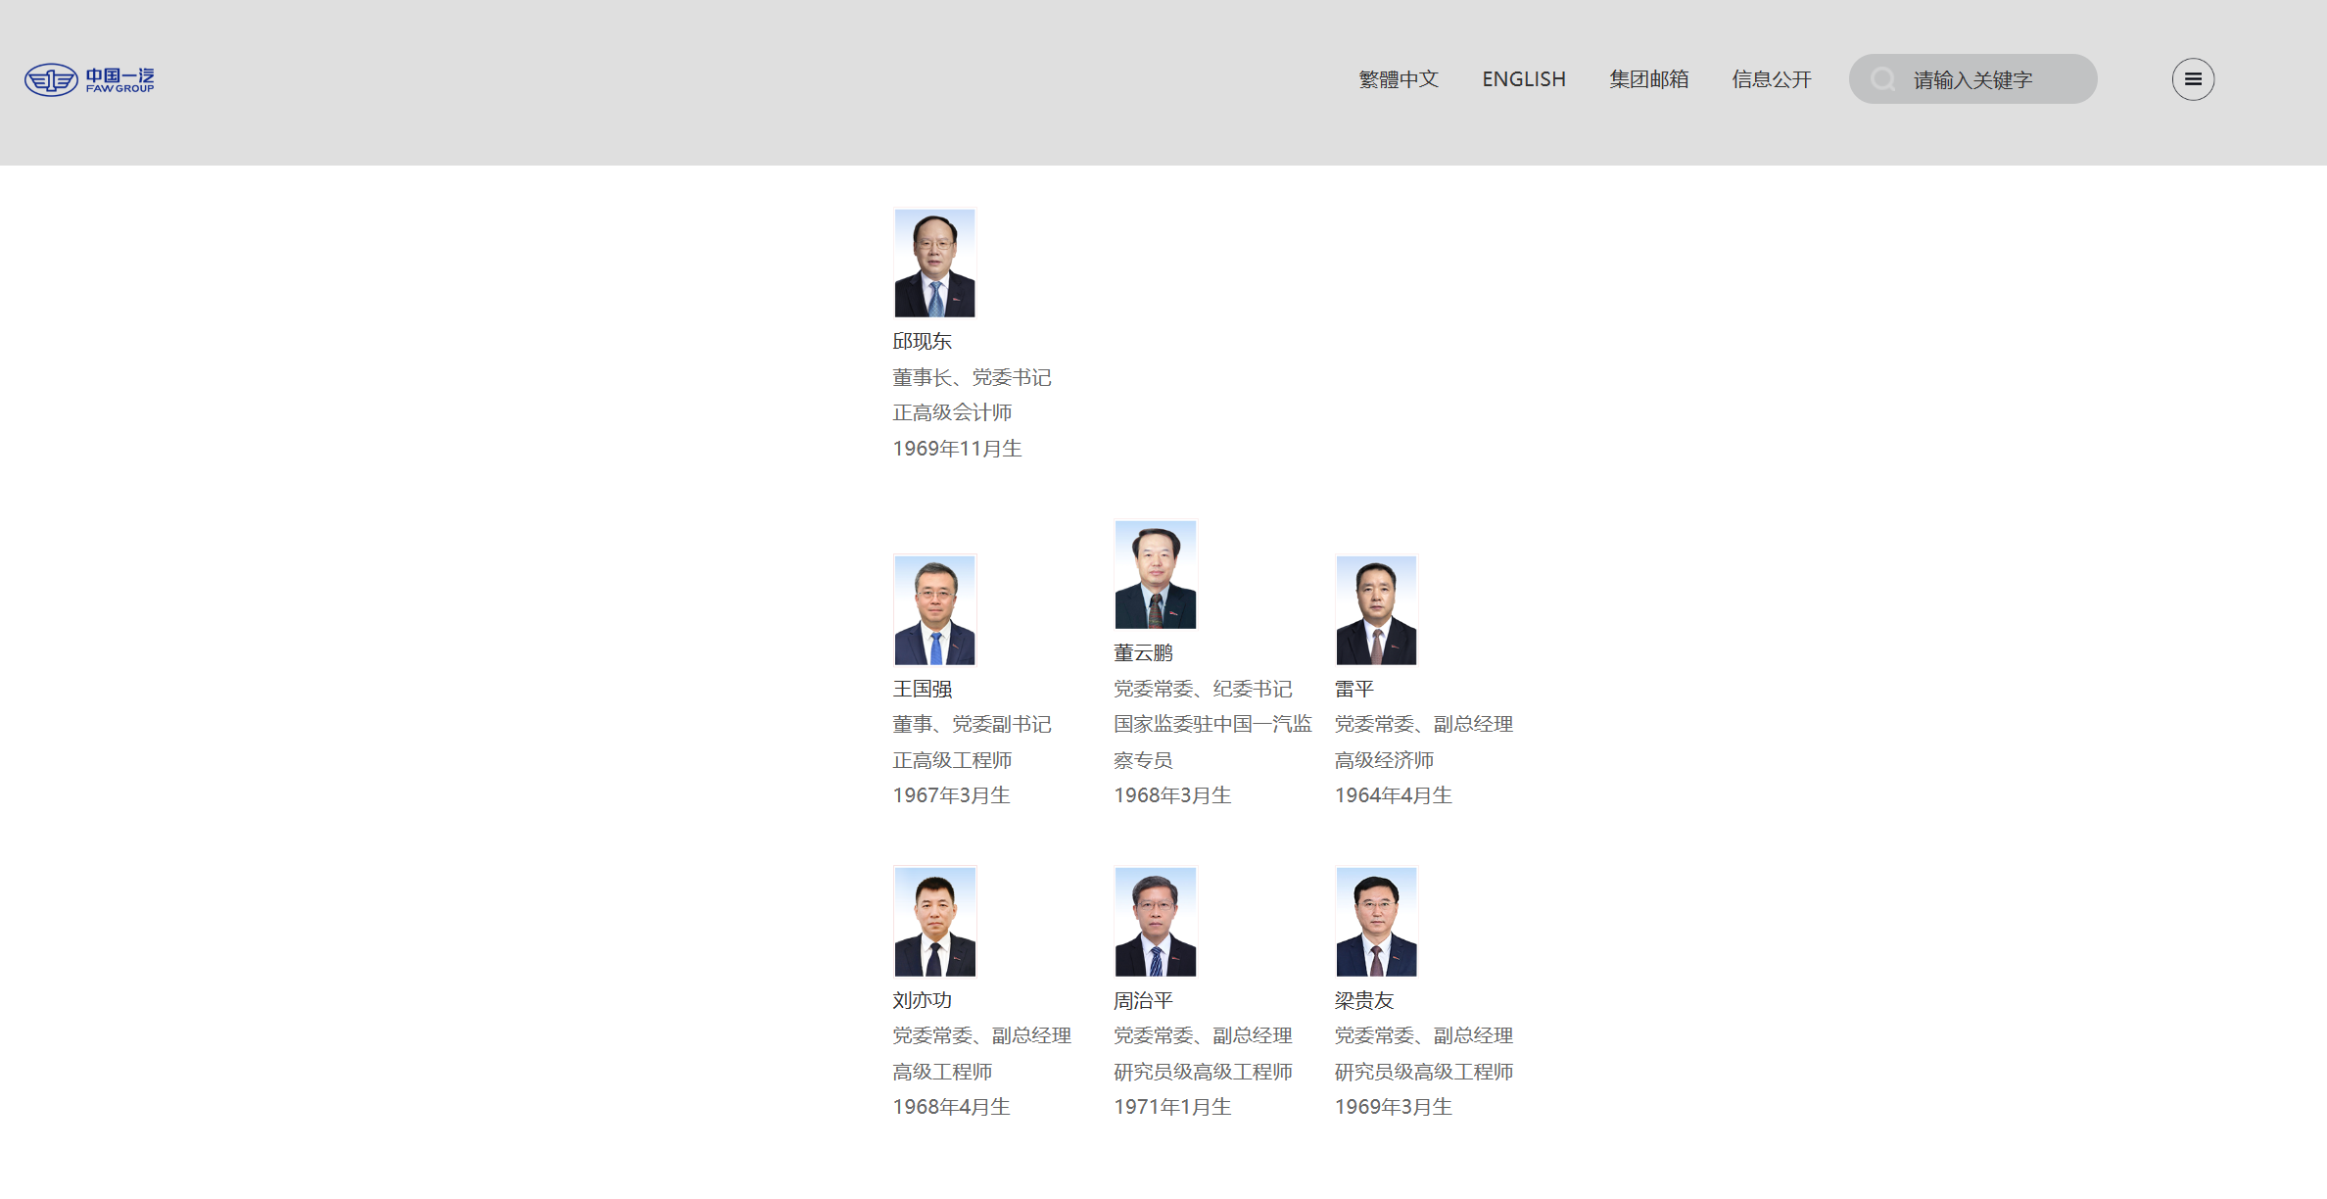Click the FAW Group logo

pos(90,79)
